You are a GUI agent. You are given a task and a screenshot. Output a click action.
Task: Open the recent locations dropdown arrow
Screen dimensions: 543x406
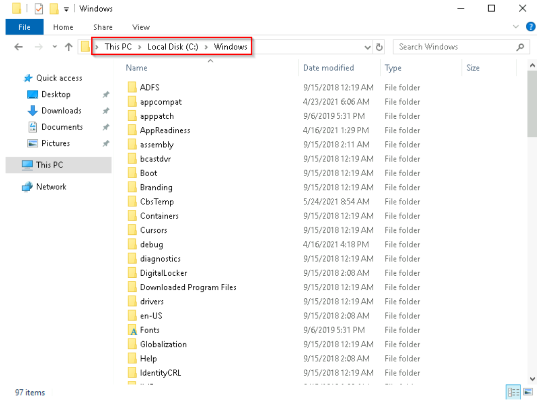tap(55, 47)
